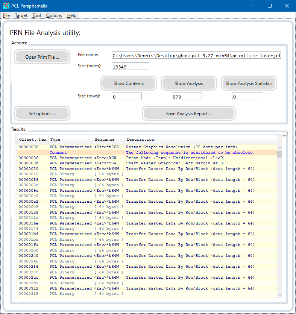The width and height of the screenshot is (296, 314).
Task: Select row with offset 000001b4
Action: 147,234
